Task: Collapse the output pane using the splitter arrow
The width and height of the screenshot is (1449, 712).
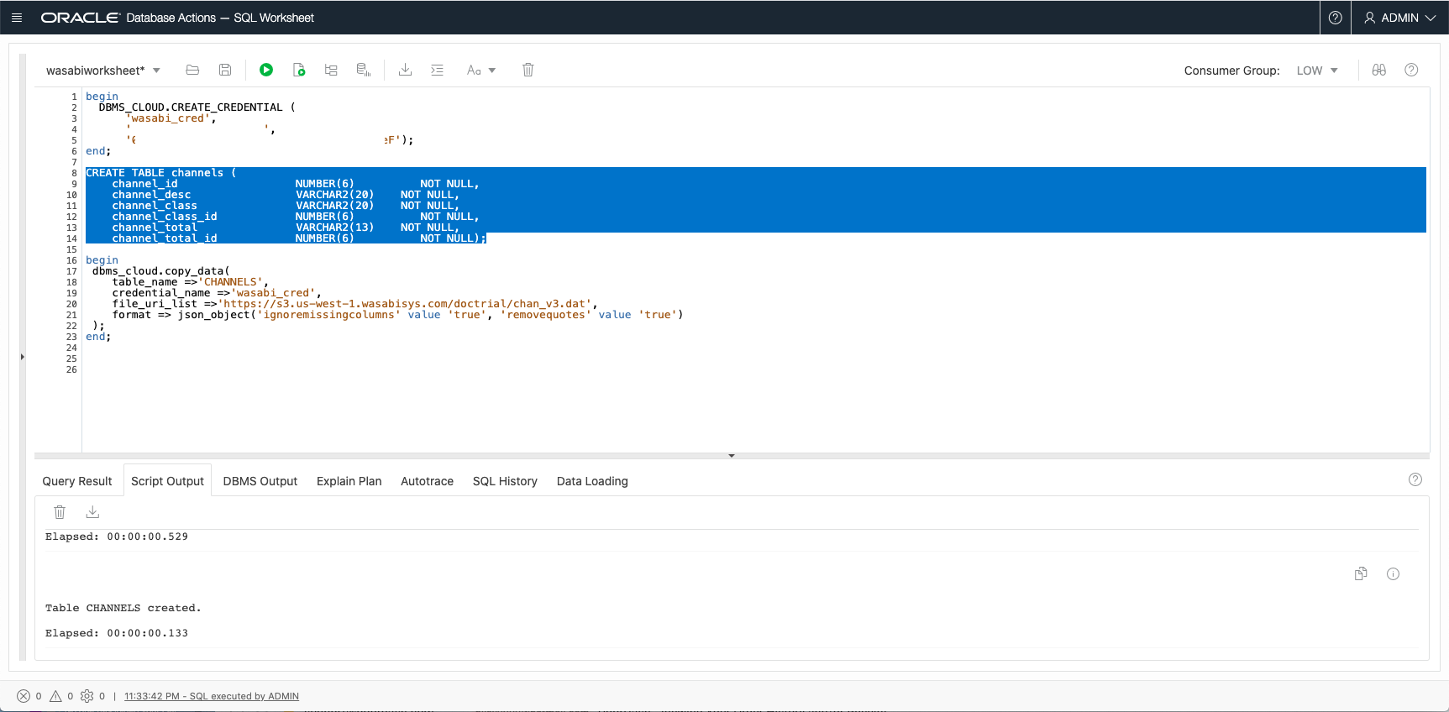Action: [732, 456]
